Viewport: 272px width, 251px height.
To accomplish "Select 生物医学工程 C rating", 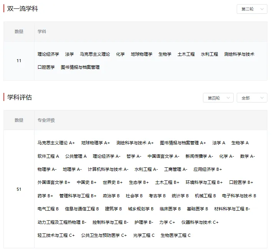I will pyautogui.click(x=176, y=235).
